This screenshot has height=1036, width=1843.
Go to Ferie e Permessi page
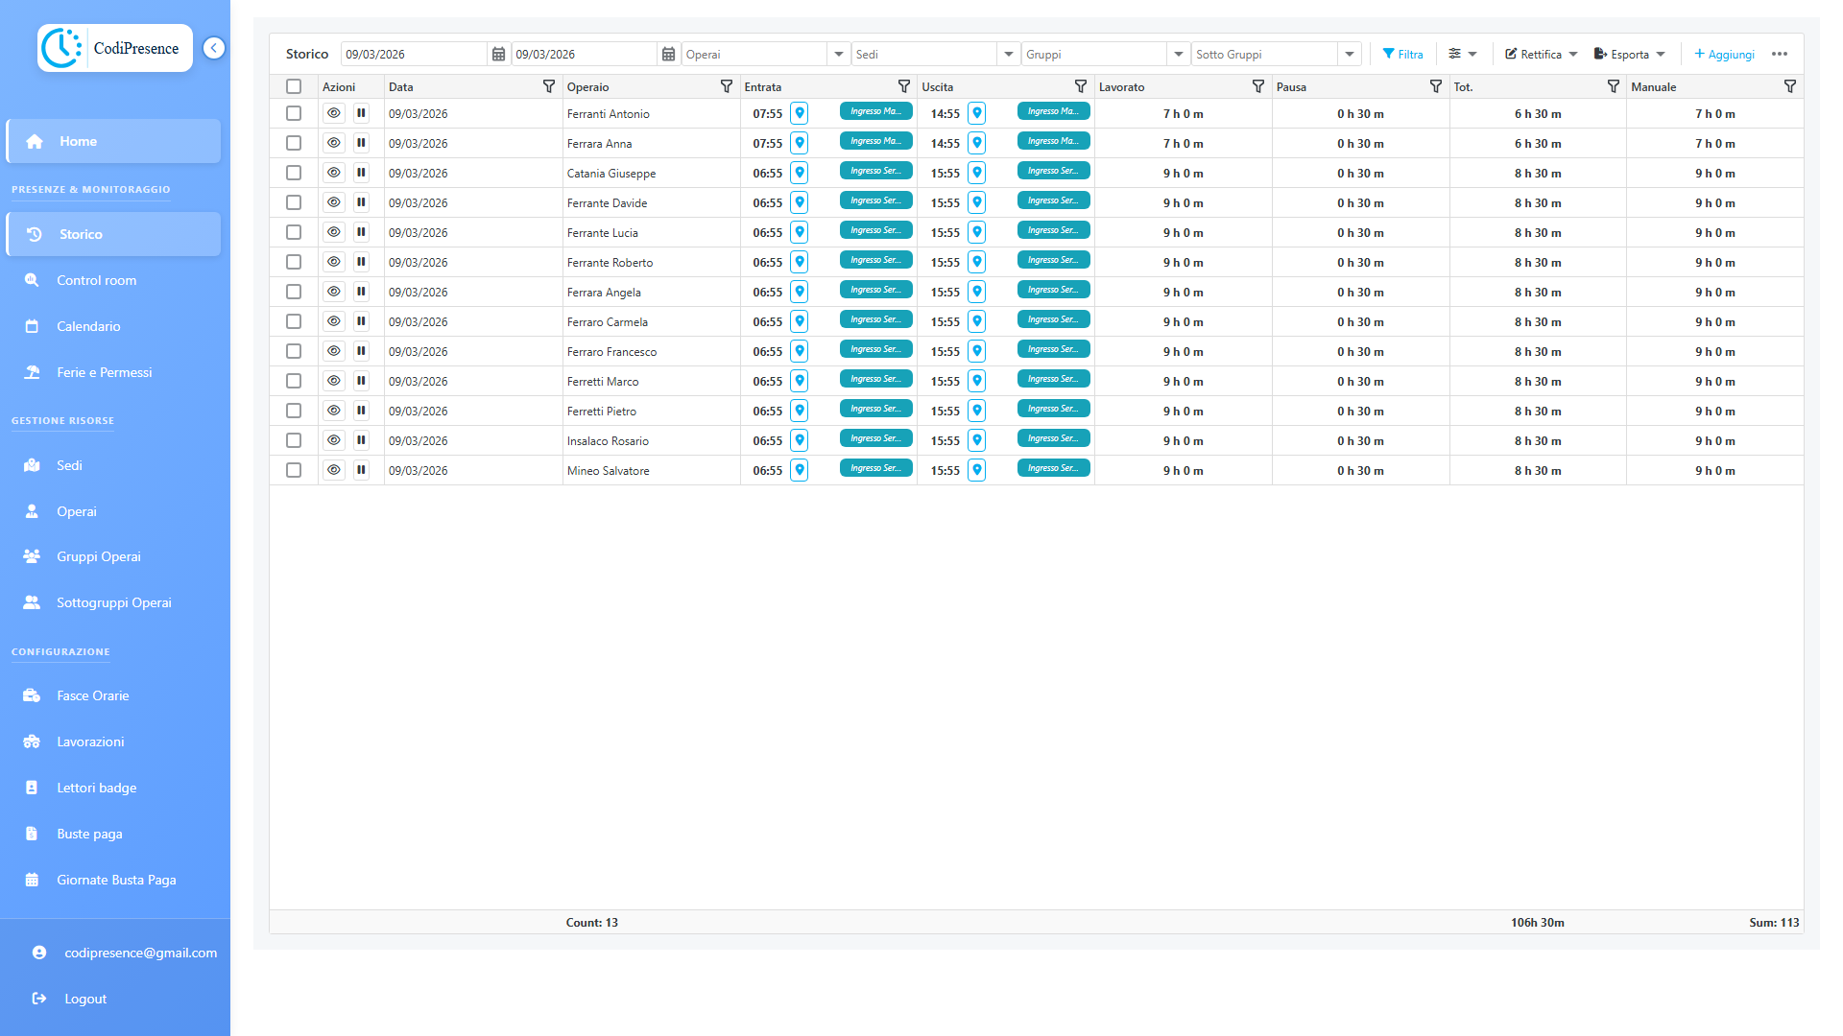coord(104,372)
